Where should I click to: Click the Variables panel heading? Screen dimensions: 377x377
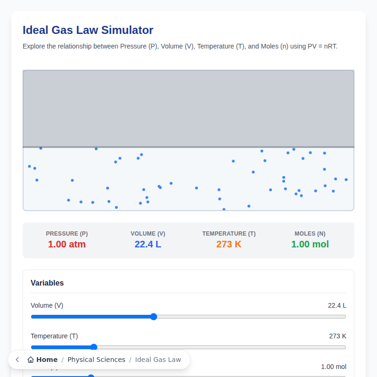click(x=47, y=283)
